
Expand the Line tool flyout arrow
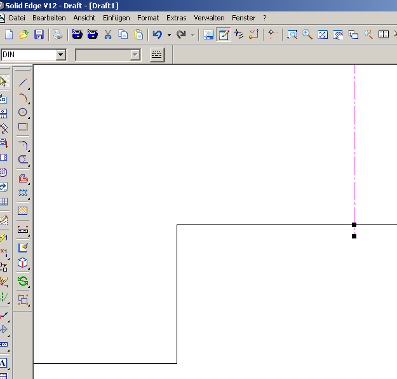(29, 89)
